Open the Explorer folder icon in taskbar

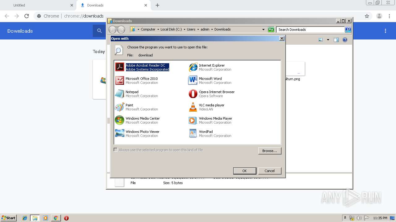(35, 218)
